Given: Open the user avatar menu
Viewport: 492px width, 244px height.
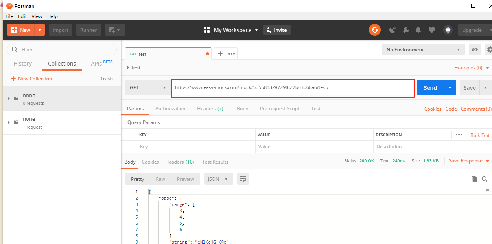Looking at the screenshot, I should click(447, 30).
